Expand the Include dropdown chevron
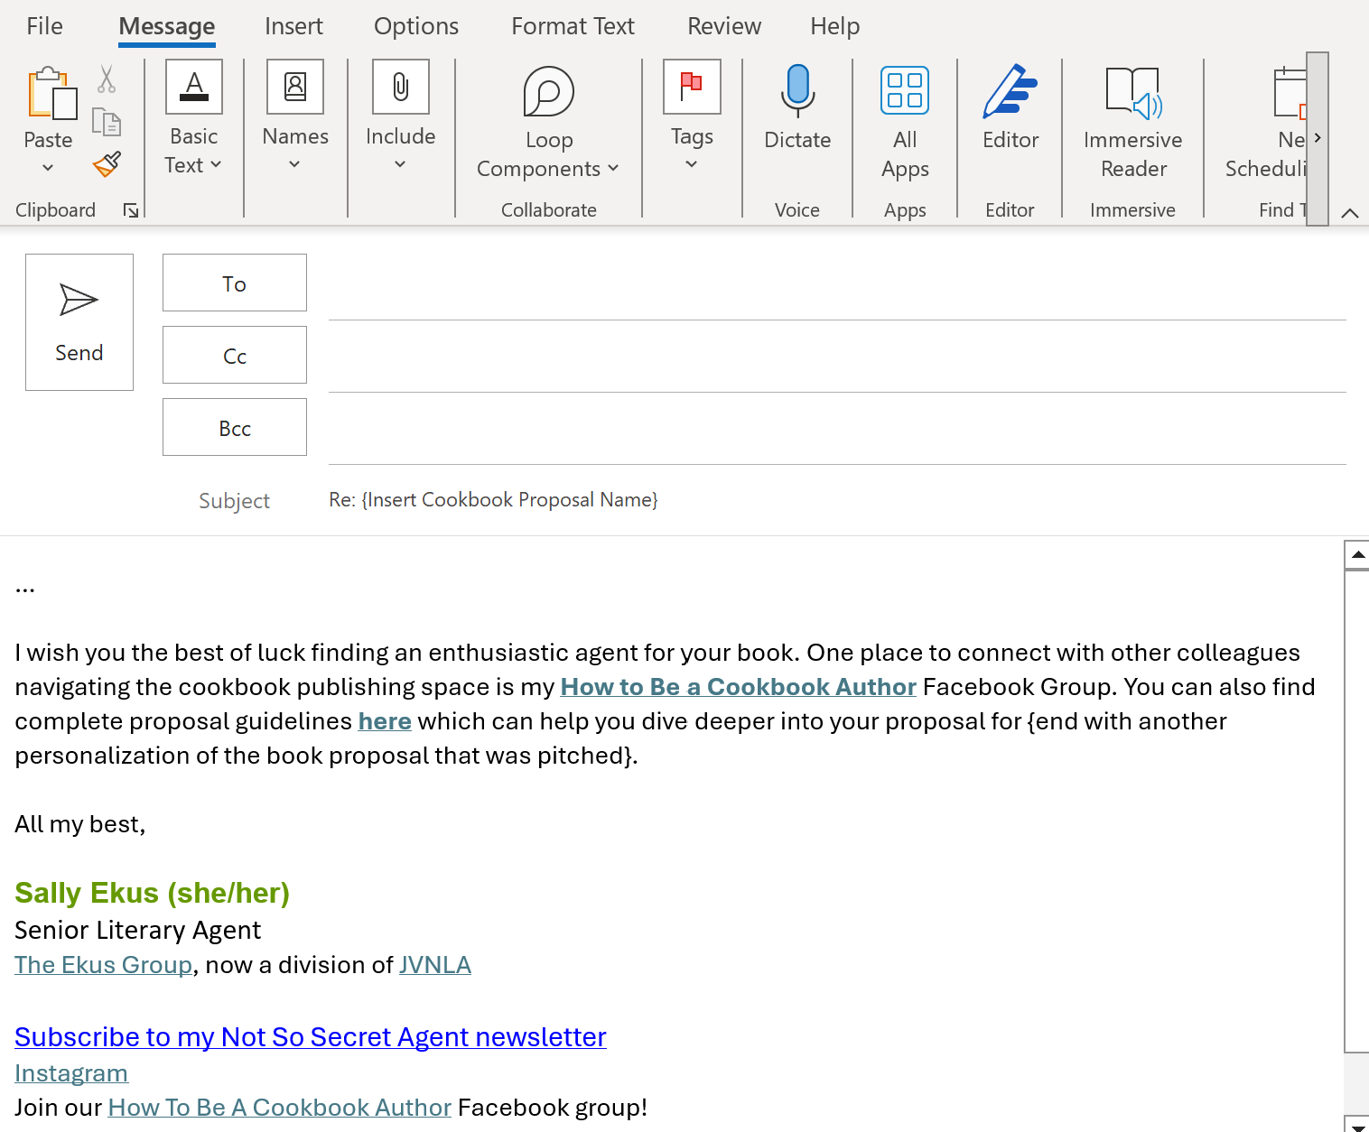 (400, 164)
